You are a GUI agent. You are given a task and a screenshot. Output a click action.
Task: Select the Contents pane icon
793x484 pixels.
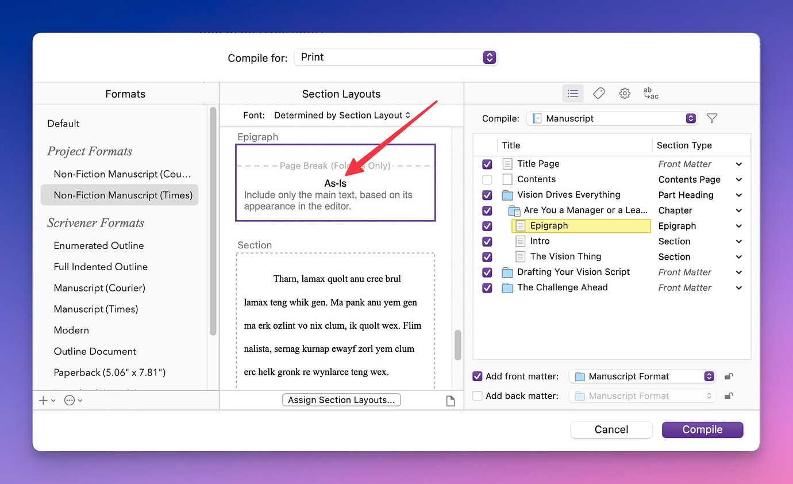pos(572,93)
